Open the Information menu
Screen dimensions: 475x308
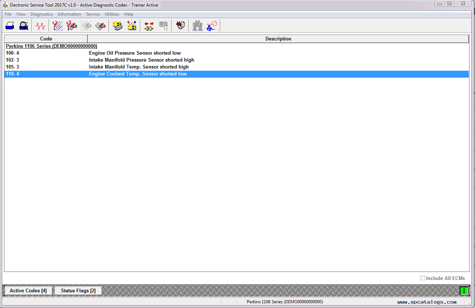click(x=69, y=14)
